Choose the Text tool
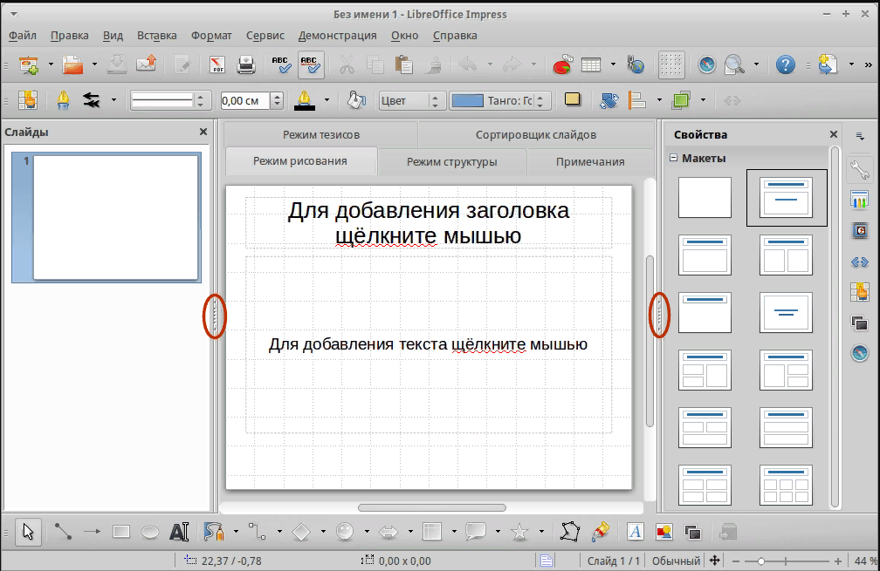The width and height of the screenshot is (880, 571). 179,531
